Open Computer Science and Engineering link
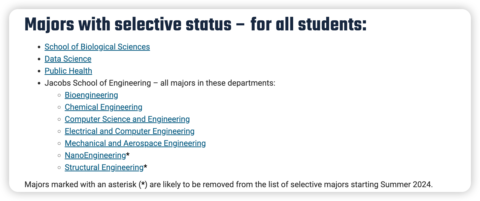 (x=127, y=119)
